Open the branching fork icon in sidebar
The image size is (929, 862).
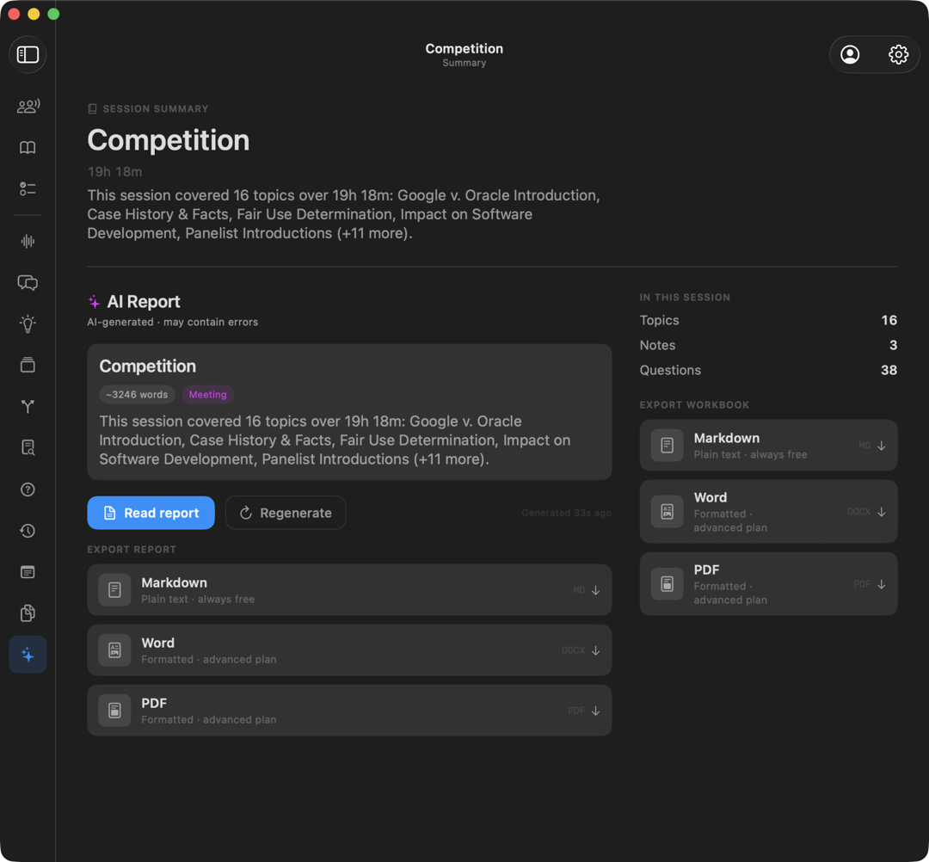pyautogui.click(x=28, y=406)
